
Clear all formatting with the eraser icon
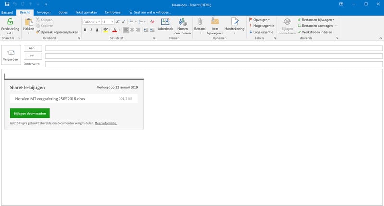click(152, 22)
